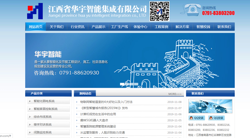The height and width of the screenshot is (138, 250).
Task: Click the telephone icon beside the hotline
Action: pos(191,10)
